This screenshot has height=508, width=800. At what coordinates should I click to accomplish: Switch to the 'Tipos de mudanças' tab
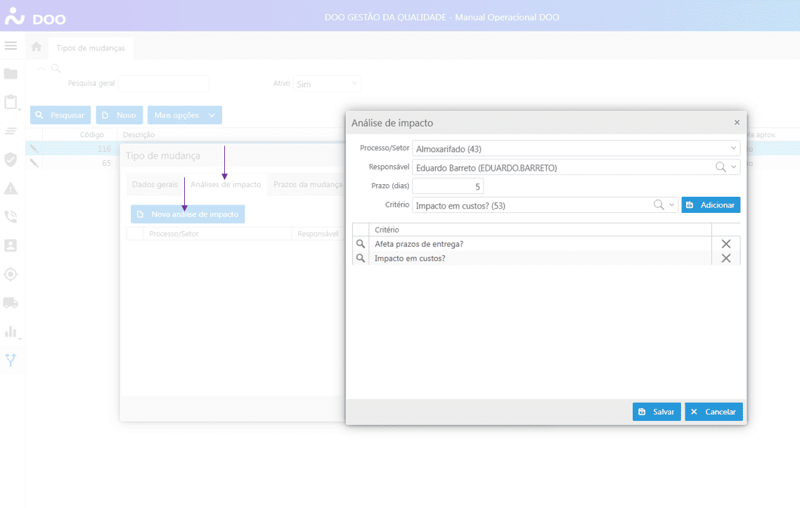(x=91, y=48)
